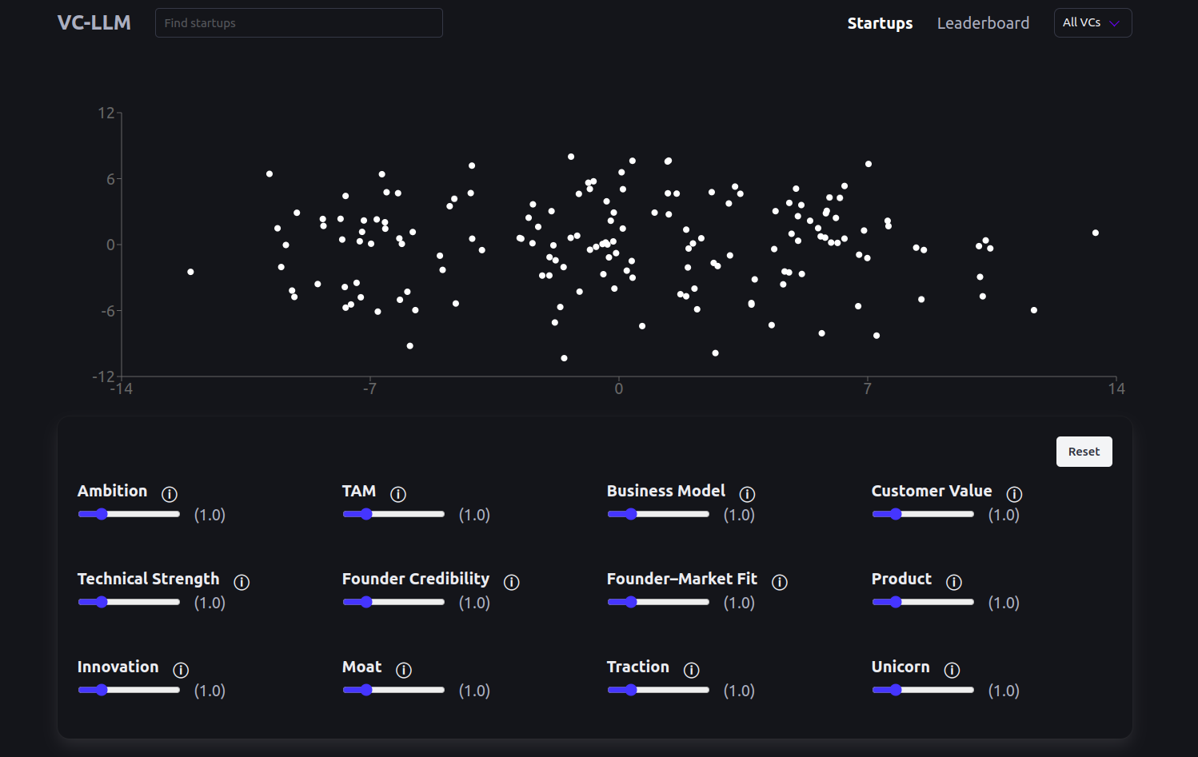
Task: Click the Technical Strength info icon
Action: click(x=242, y=582)
